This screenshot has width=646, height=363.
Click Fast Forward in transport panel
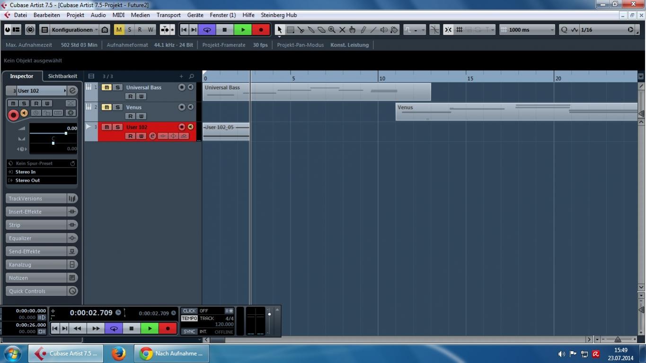pos(96,328)
